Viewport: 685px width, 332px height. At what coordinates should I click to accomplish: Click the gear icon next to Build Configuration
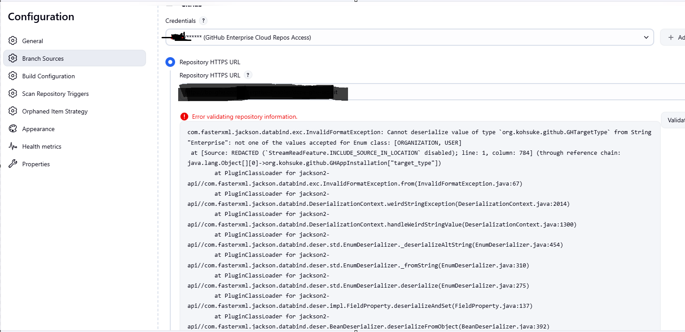click(x=13, y=76)
